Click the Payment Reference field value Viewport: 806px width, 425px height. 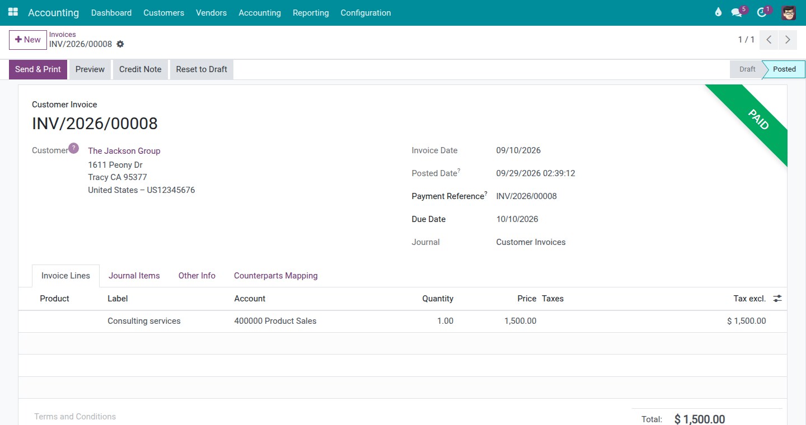[526, 196]
